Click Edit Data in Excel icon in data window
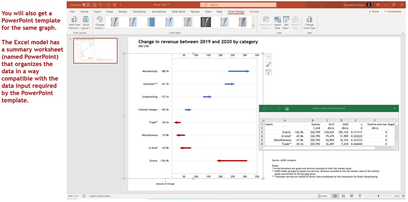Screen dimensions: 408x202 [287, 109]
